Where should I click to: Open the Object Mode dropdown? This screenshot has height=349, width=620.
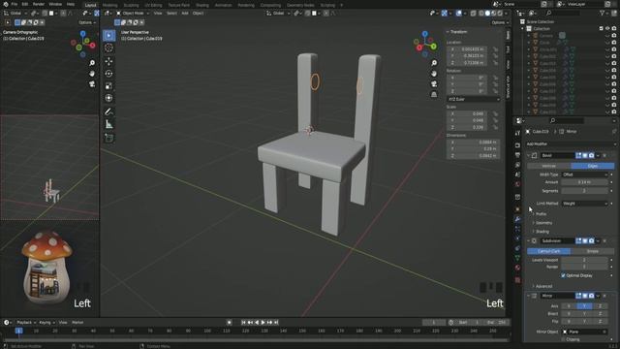tap(132, 13)
